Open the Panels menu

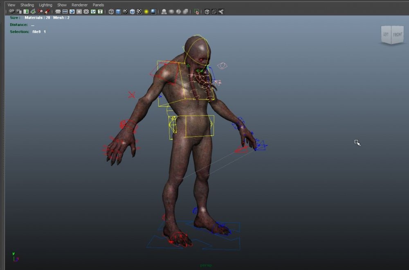click(x=98, y=5)
